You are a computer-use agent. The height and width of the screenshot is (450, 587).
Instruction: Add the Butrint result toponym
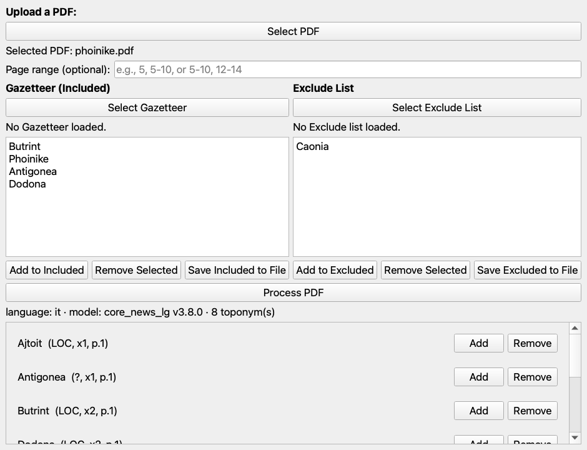coord(479,411)
